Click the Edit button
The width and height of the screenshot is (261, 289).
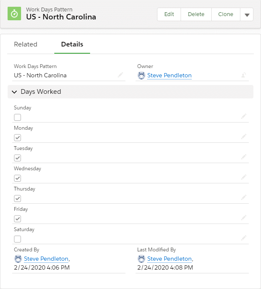pos(169,14)
